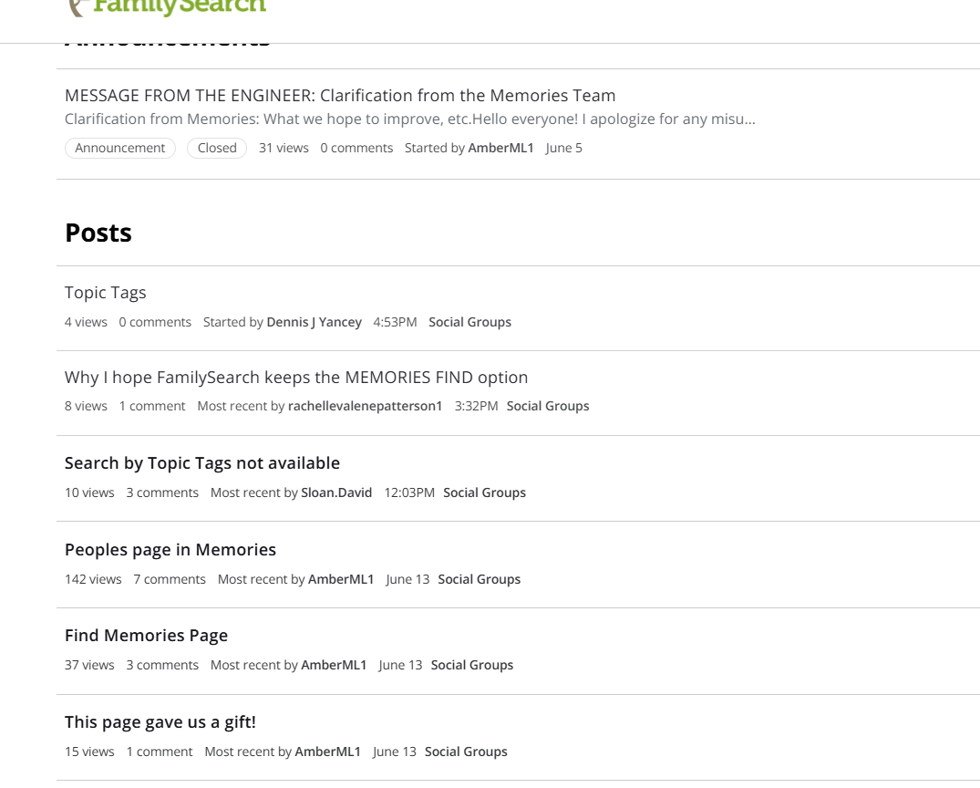Click '10 views' in Search by Topic row
Screen dimensions: 980x788
click(x=89, y=493)
